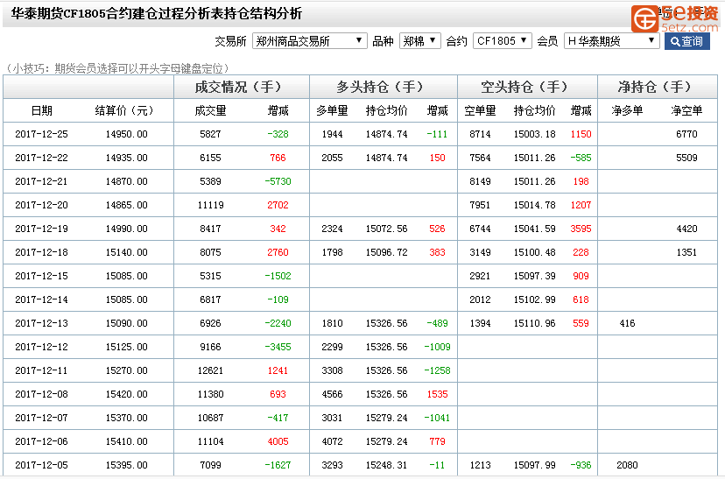Select the date cell 2017-12-05
This screenshot has height=479, width=725.
coord(42,465)
